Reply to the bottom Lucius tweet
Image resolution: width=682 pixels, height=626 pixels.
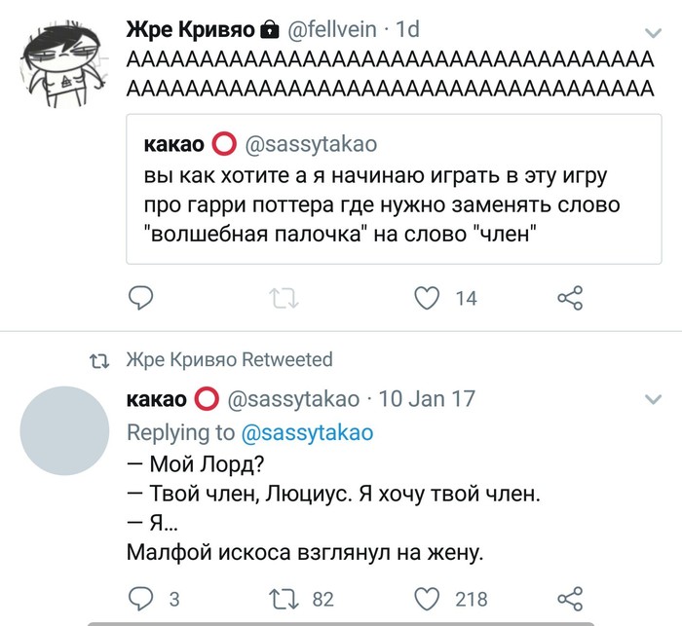tap(141, 598)
